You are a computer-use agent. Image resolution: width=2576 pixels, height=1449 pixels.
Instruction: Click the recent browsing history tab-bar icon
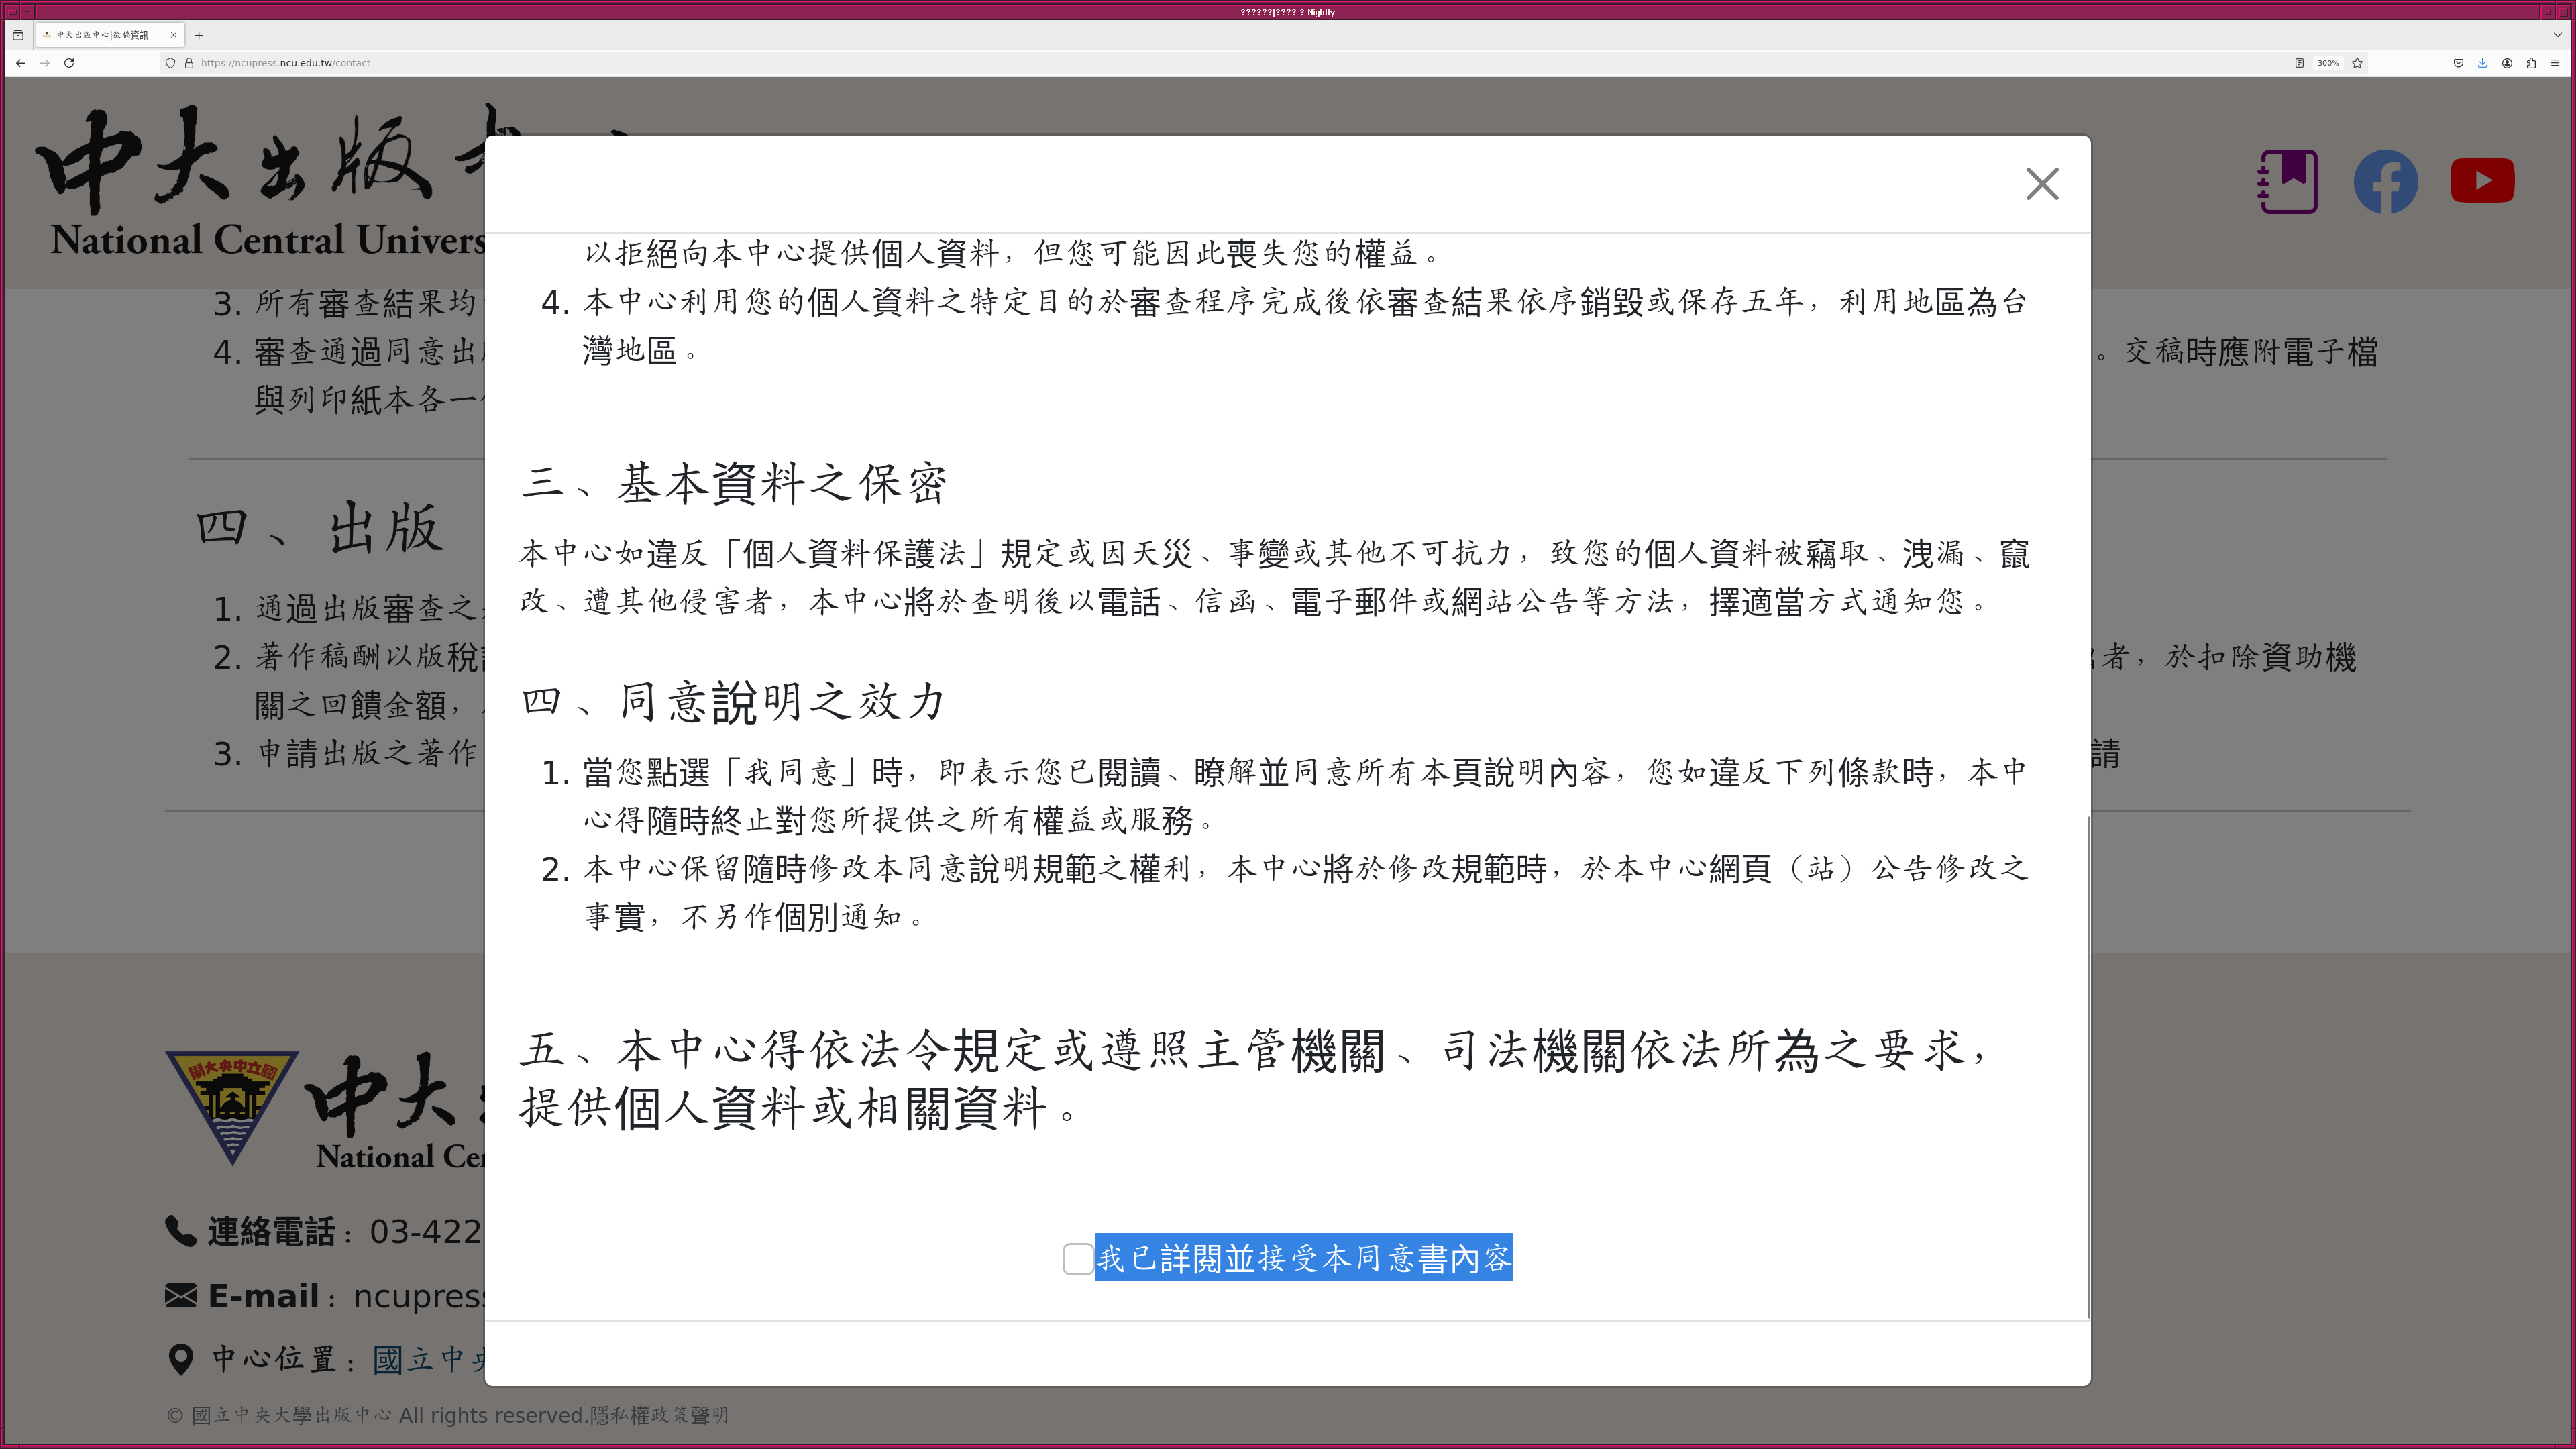[x=18, y=35]
